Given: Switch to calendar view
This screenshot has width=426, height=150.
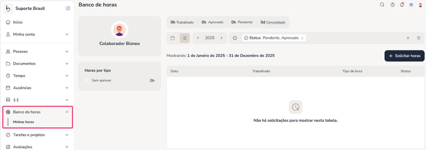Looking at the screenshot, I should 173,38.
